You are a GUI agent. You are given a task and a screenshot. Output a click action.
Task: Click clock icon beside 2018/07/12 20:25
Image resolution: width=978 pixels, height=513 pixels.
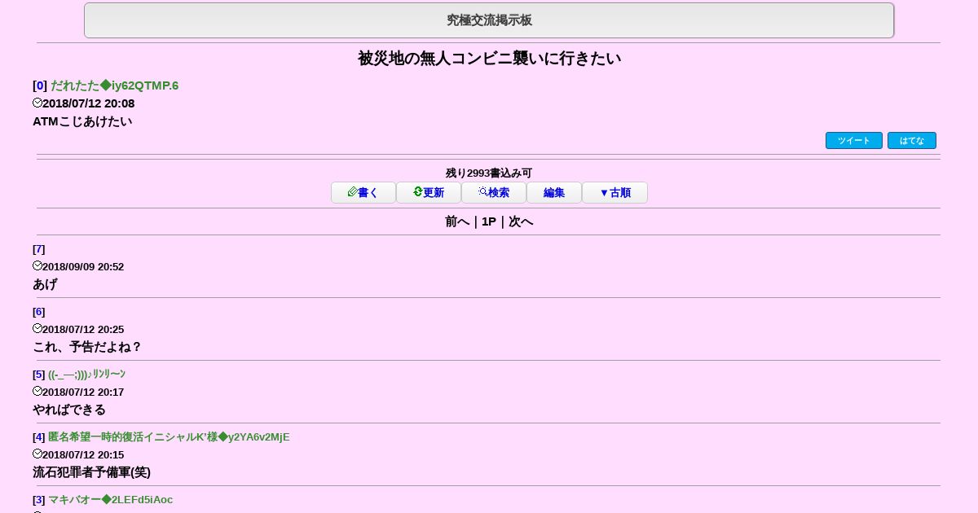[37, 328]
